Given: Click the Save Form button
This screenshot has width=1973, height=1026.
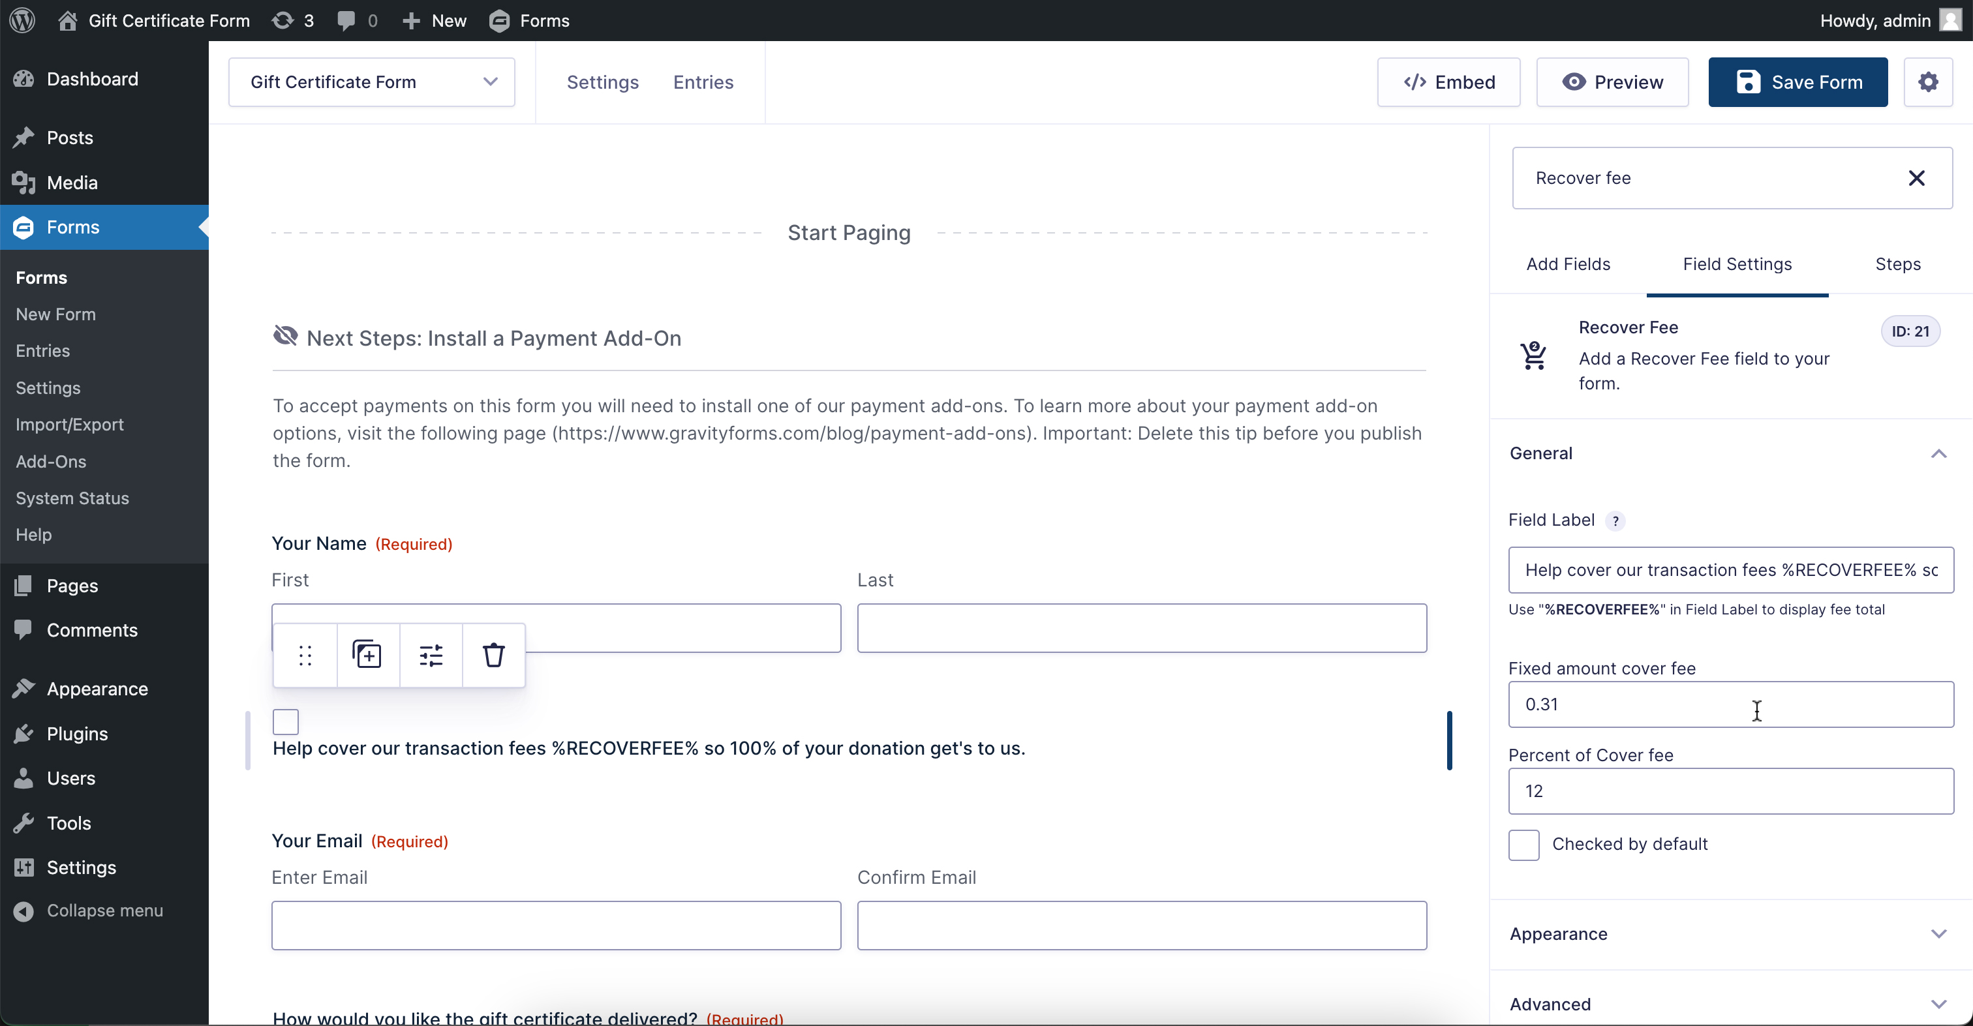Looking at the screenshot, I should [1797, 82].
